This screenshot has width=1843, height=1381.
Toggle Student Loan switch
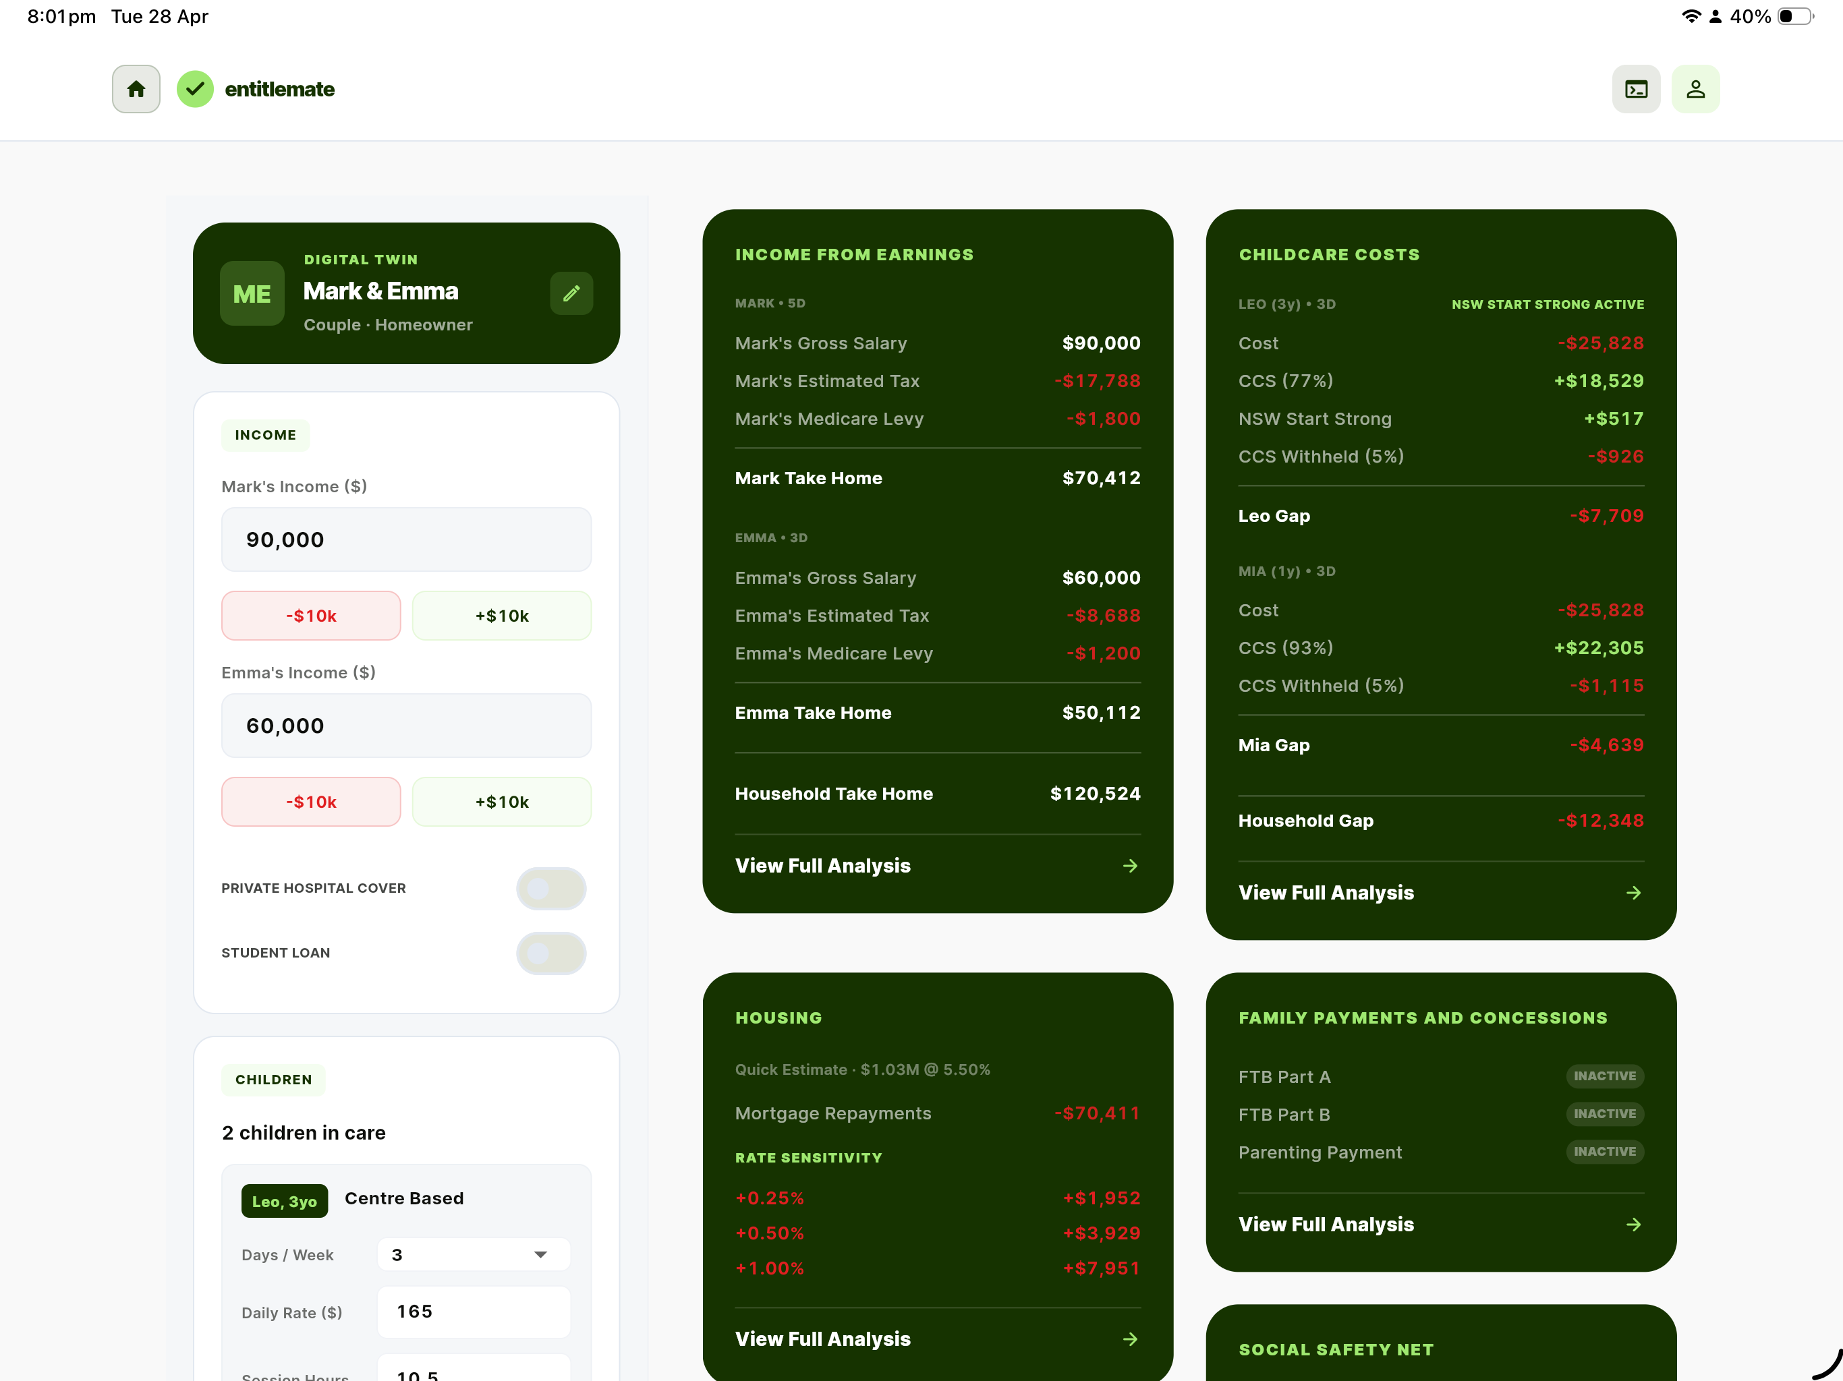550,953
